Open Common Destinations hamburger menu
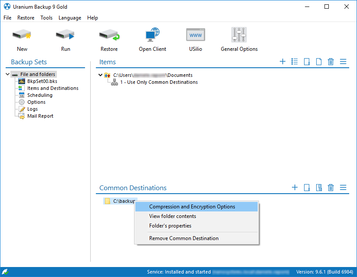 click(x=343, y=188)
